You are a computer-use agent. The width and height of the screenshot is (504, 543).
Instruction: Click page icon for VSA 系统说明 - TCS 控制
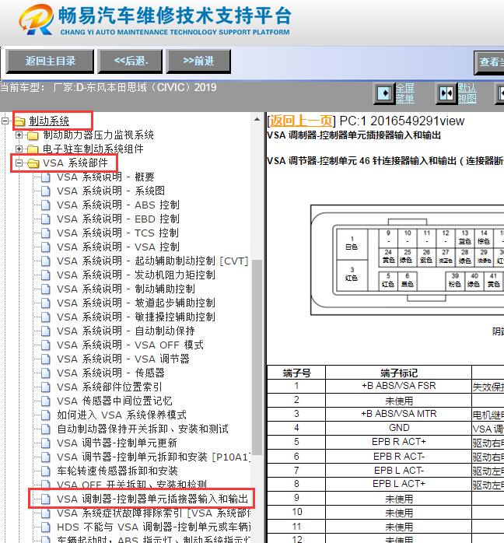(45, 233)
